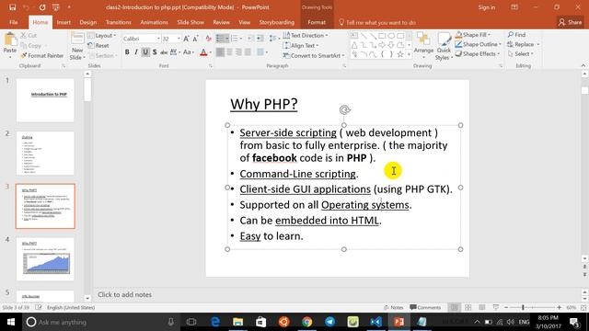Click the Share button
Screen dimensions: 589x331
570,22
